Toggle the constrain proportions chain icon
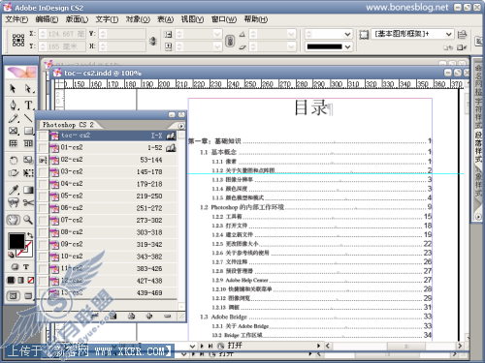 coord(230,41)
